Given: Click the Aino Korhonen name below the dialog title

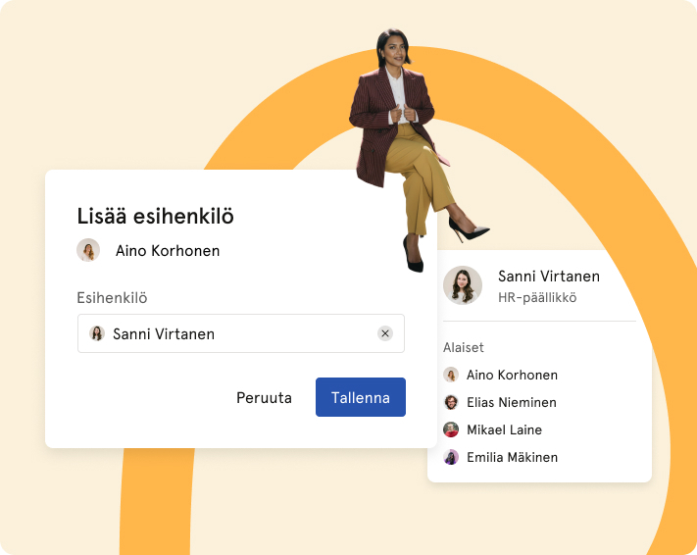Looking at the screenshot, I should [168, 251].
